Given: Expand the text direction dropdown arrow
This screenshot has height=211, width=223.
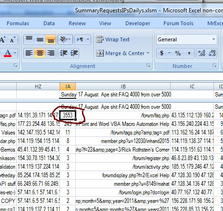Looking at the screenshot, I should point(88,39).
